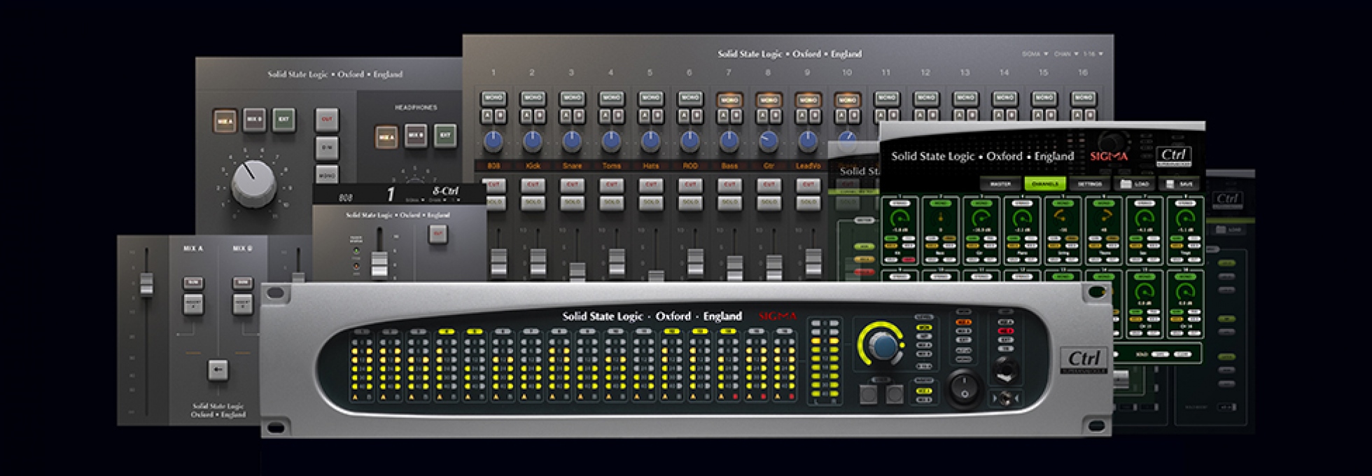The image size is (1372, 476).
Task: Cut the Toms channel
Action: pos(612,185)
